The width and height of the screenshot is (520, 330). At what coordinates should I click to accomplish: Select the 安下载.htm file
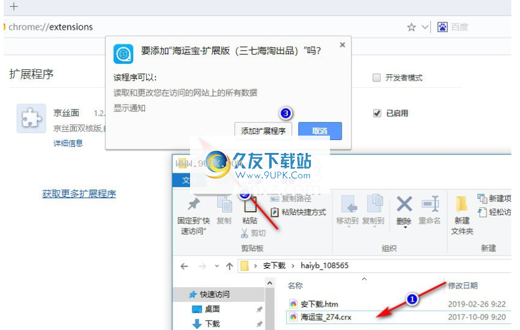click(x=319, y=304)
